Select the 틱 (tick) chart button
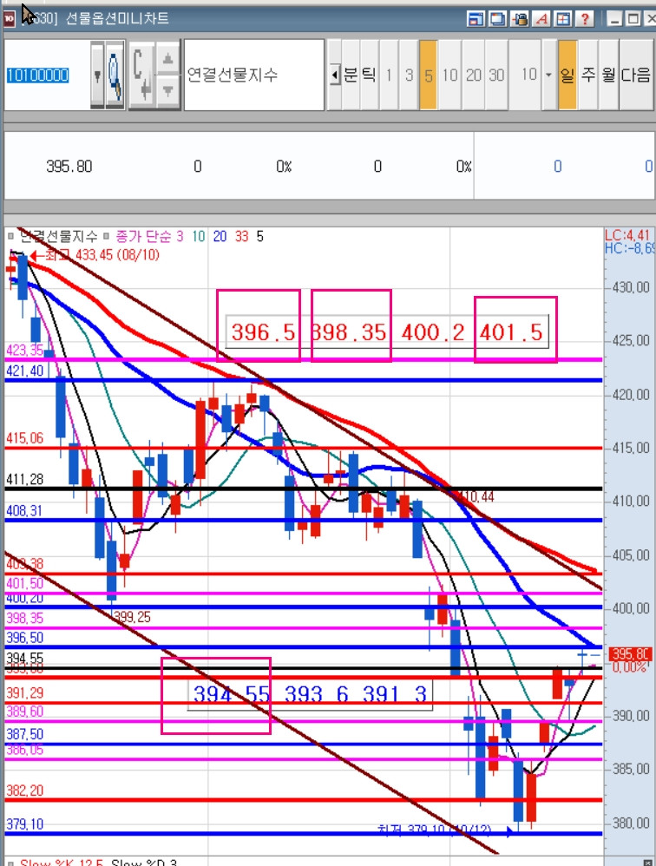656x866 pixels. (x=369, y=75)
